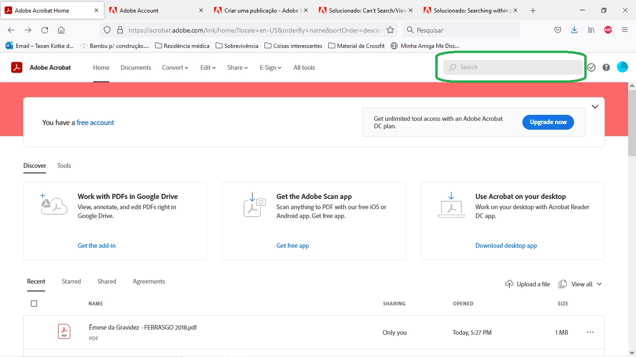Expand the Edit dropdown menu
Screen dimensions: 636x357
(x=208, y=67)
